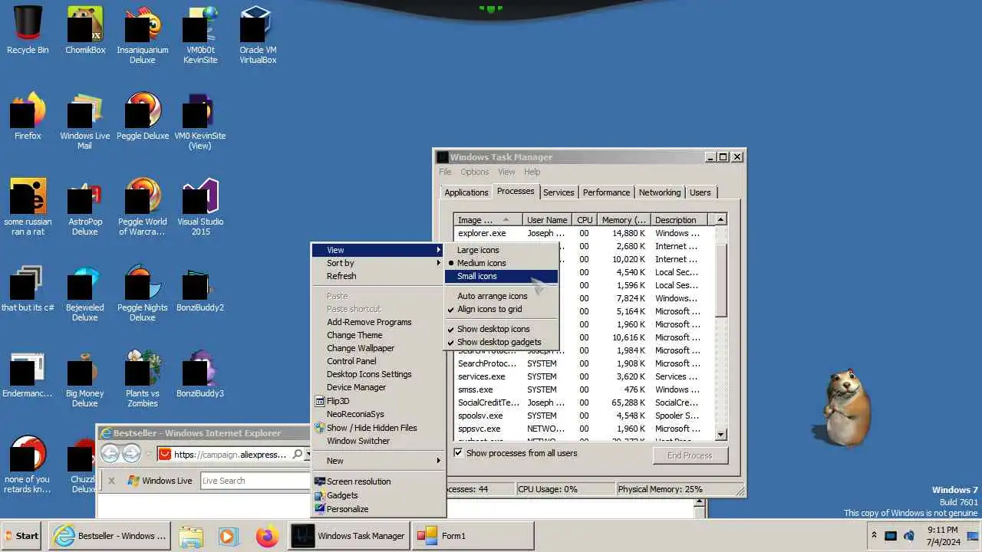Switch to the Performance tab
The width and height of the screenshot is (982, 552).
(606, 192)
